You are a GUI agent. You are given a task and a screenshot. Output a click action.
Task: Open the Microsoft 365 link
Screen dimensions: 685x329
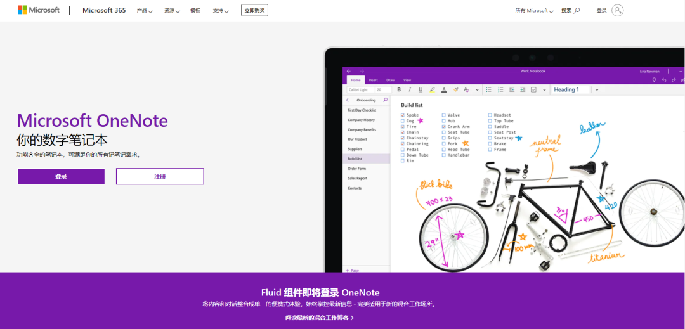point(104,11)
